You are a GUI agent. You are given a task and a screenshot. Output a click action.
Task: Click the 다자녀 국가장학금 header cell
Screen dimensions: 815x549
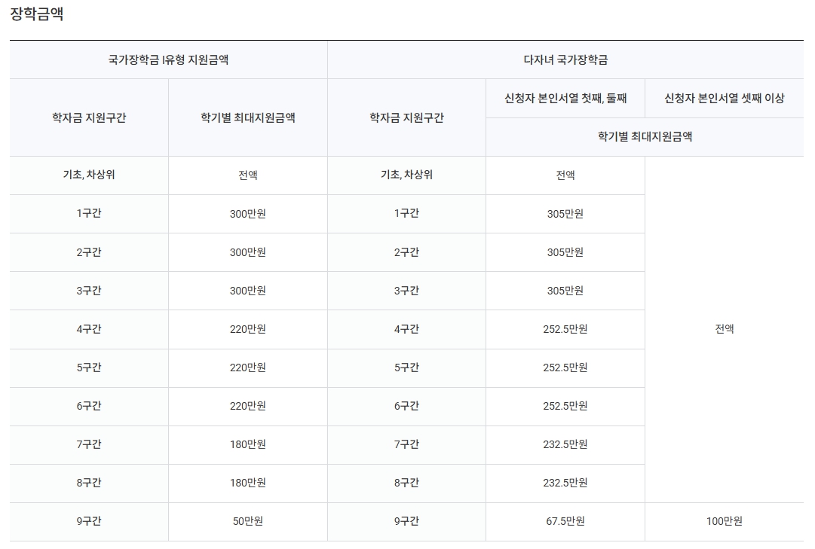(565, 59)
